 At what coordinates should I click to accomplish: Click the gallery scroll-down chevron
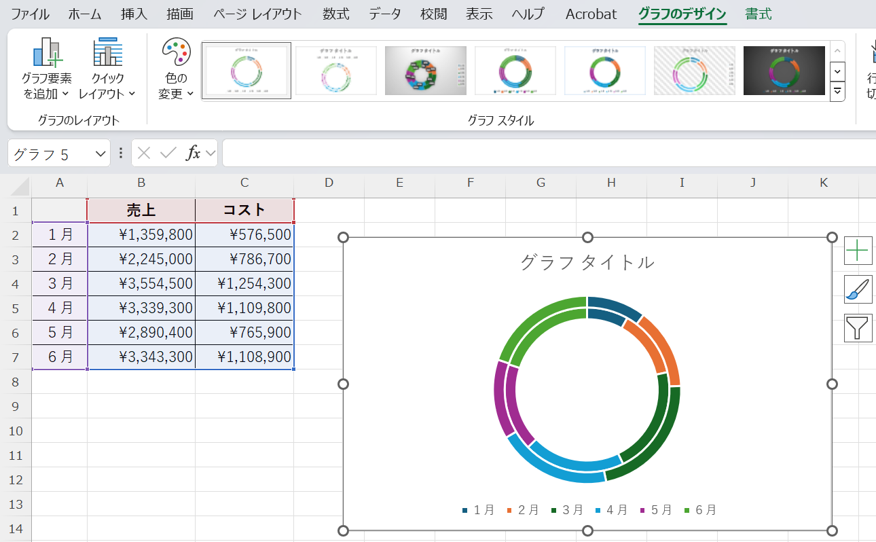(x=837, y=72)
